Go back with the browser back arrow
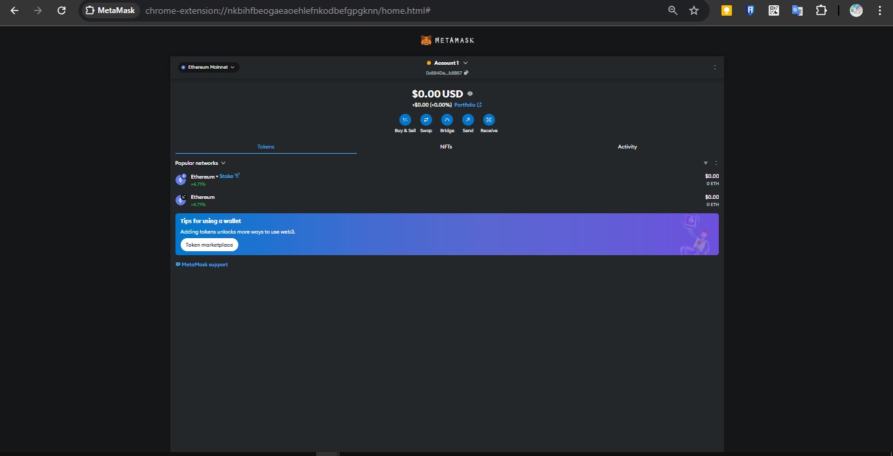This screenshot has width=893, height=456. pyautogui.click(x=14, y=10)
